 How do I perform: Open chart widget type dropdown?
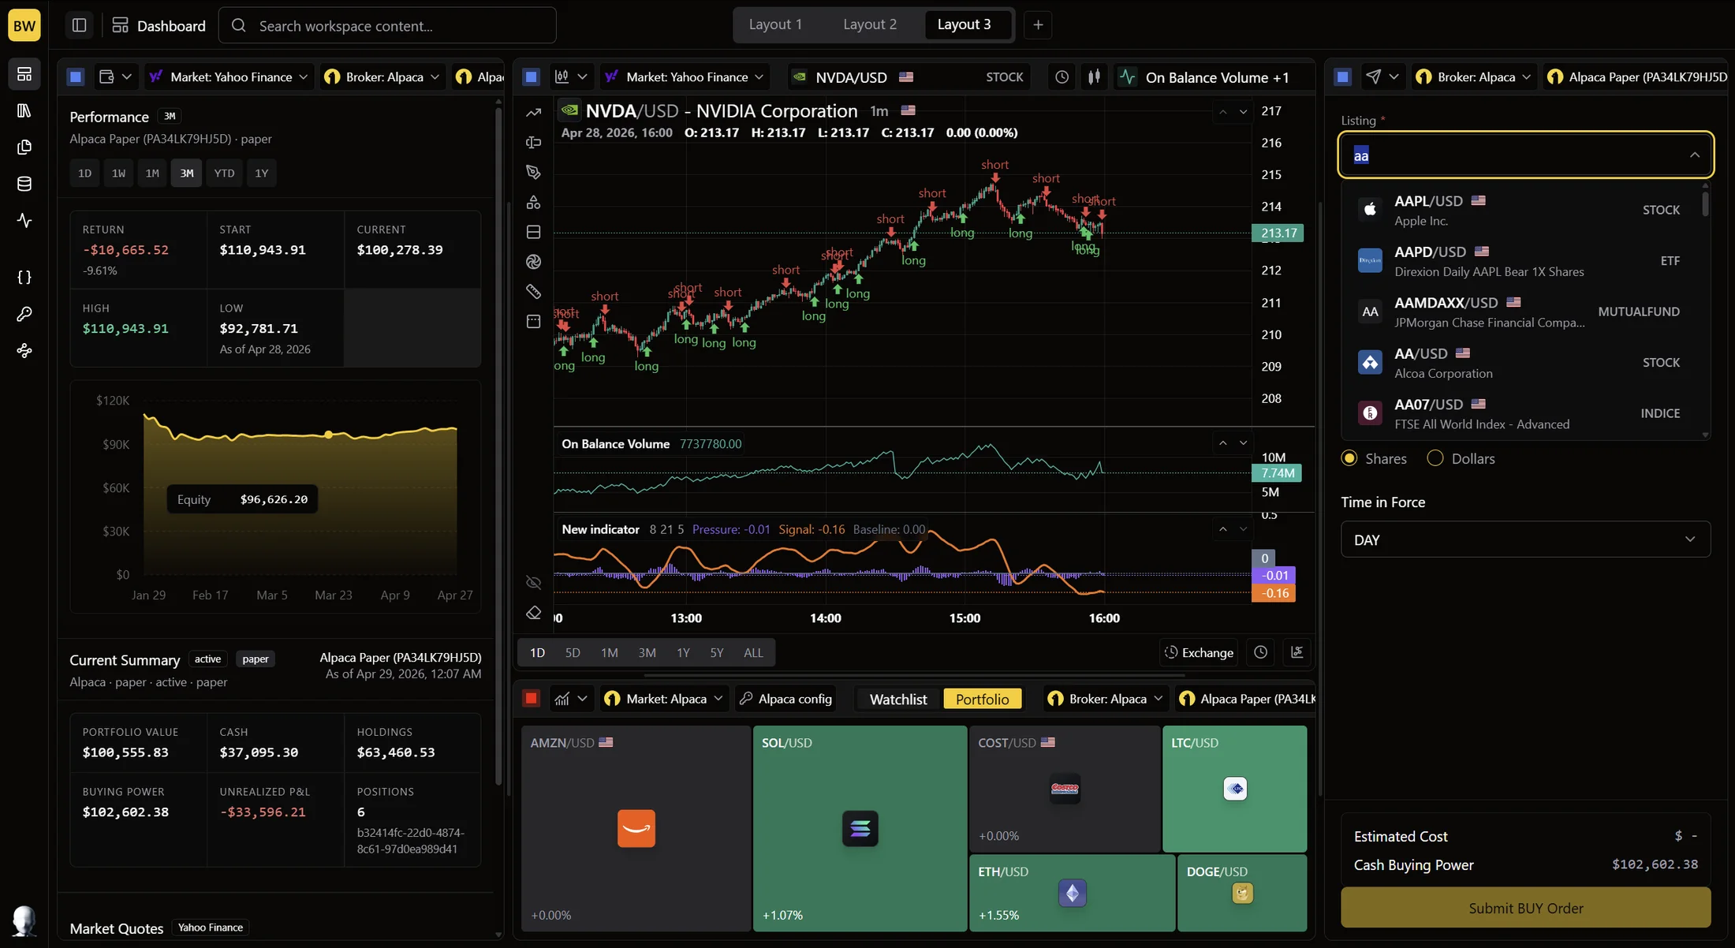pos(571,77)
